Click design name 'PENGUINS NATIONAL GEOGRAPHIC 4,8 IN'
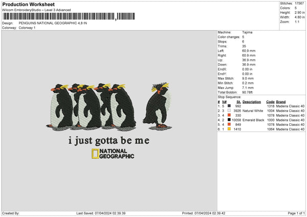This screenshot has width=307, height=217. 53,23
